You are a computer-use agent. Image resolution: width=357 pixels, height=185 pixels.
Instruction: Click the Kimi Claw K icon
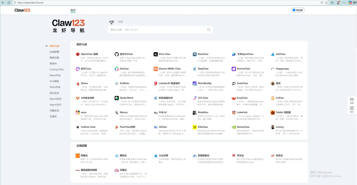[156, 54]
